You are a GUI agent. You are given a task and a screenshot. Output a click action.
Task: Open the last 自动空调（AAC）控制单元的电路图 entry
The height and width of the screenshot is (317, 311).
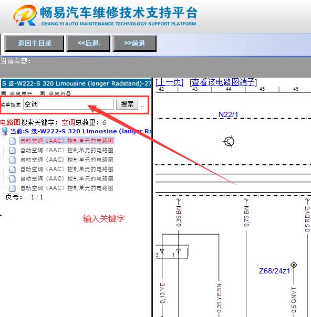(x=67, y=188)
